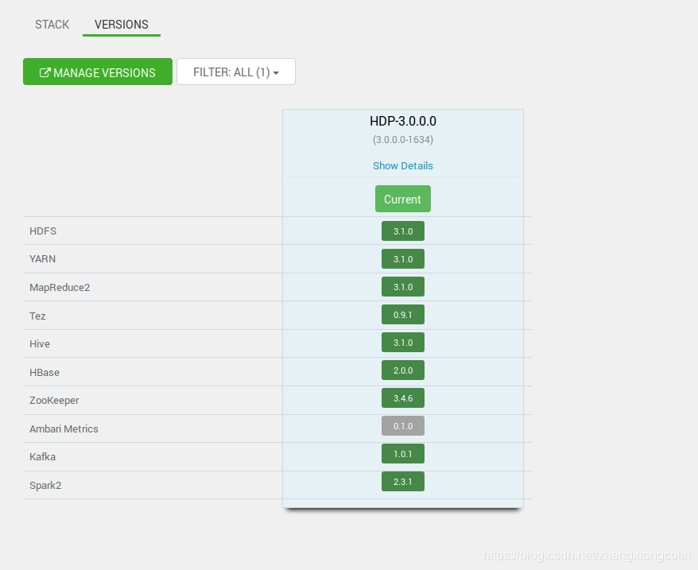Click the gray Ambari Metrics 0.1.0 badge
The height and width of the screenshot is (570, 698).
tap(403, 426)
